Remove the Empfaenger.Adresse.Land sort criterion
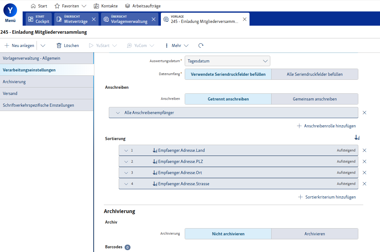 click(365, 150)
